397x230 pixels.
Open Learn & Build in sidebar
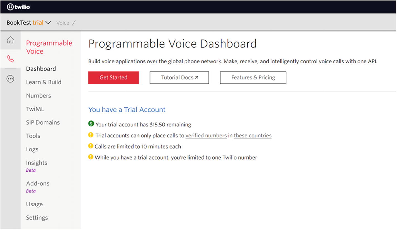click(x=43, y=82)
